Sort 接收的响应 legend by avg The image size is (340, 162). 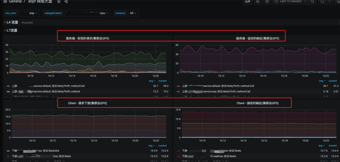click(322, 146)
